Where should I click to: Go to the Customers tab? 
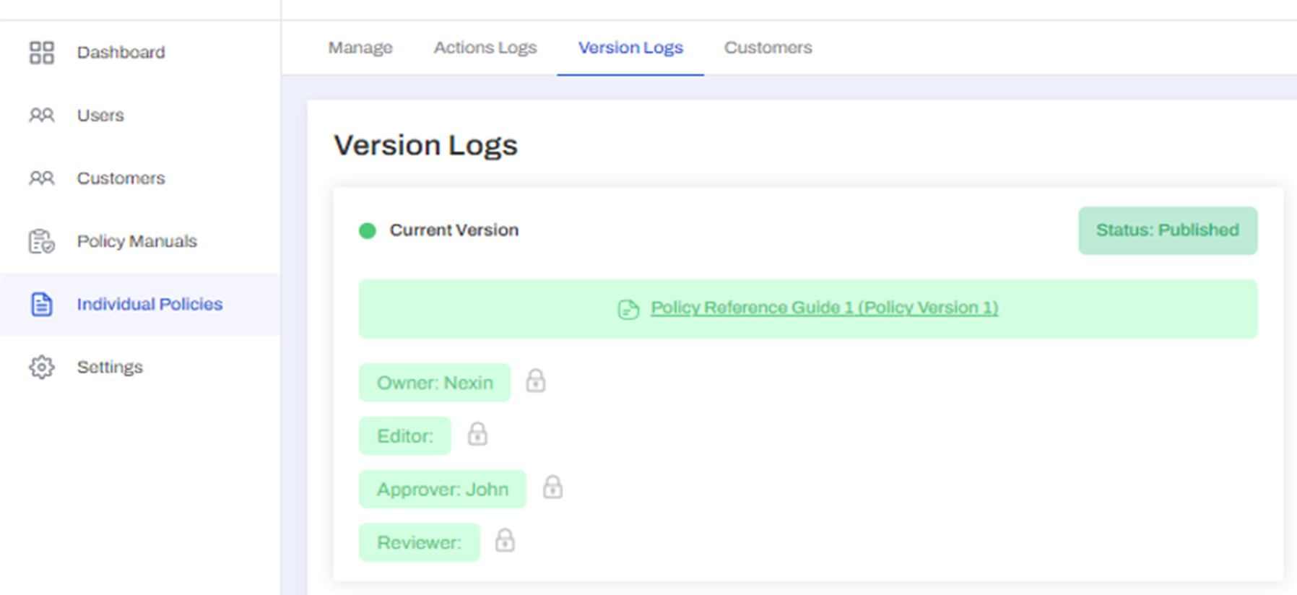pos(768,48)
